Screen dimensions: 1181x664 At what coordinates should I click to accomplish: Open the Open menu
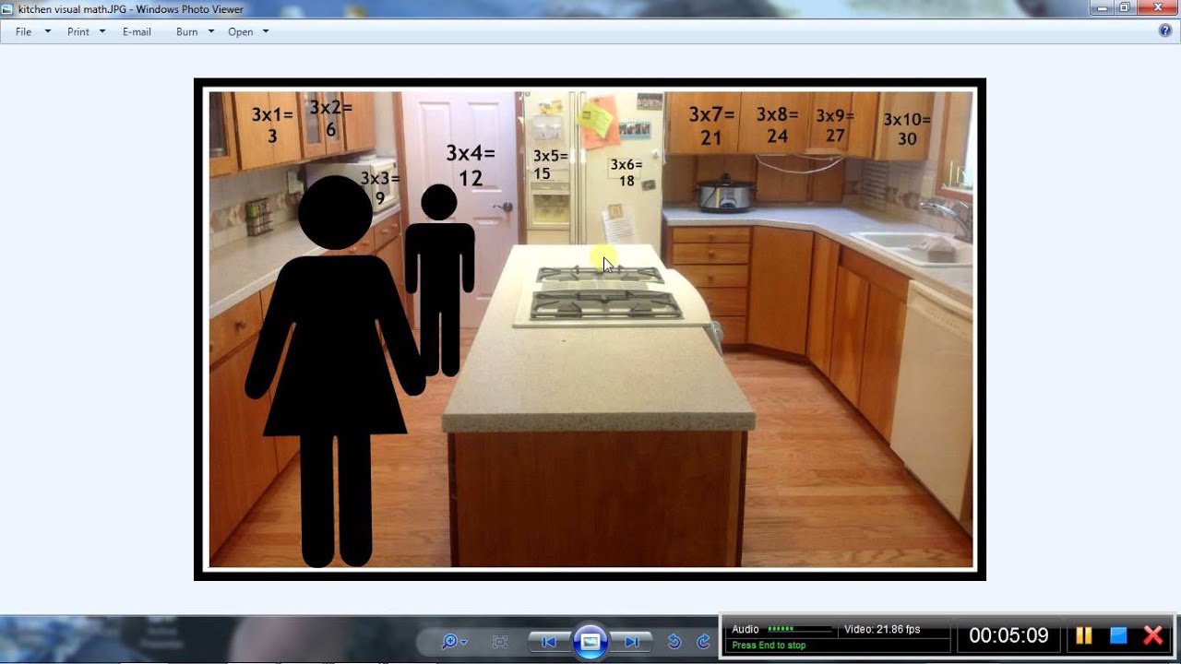(241, 31)
